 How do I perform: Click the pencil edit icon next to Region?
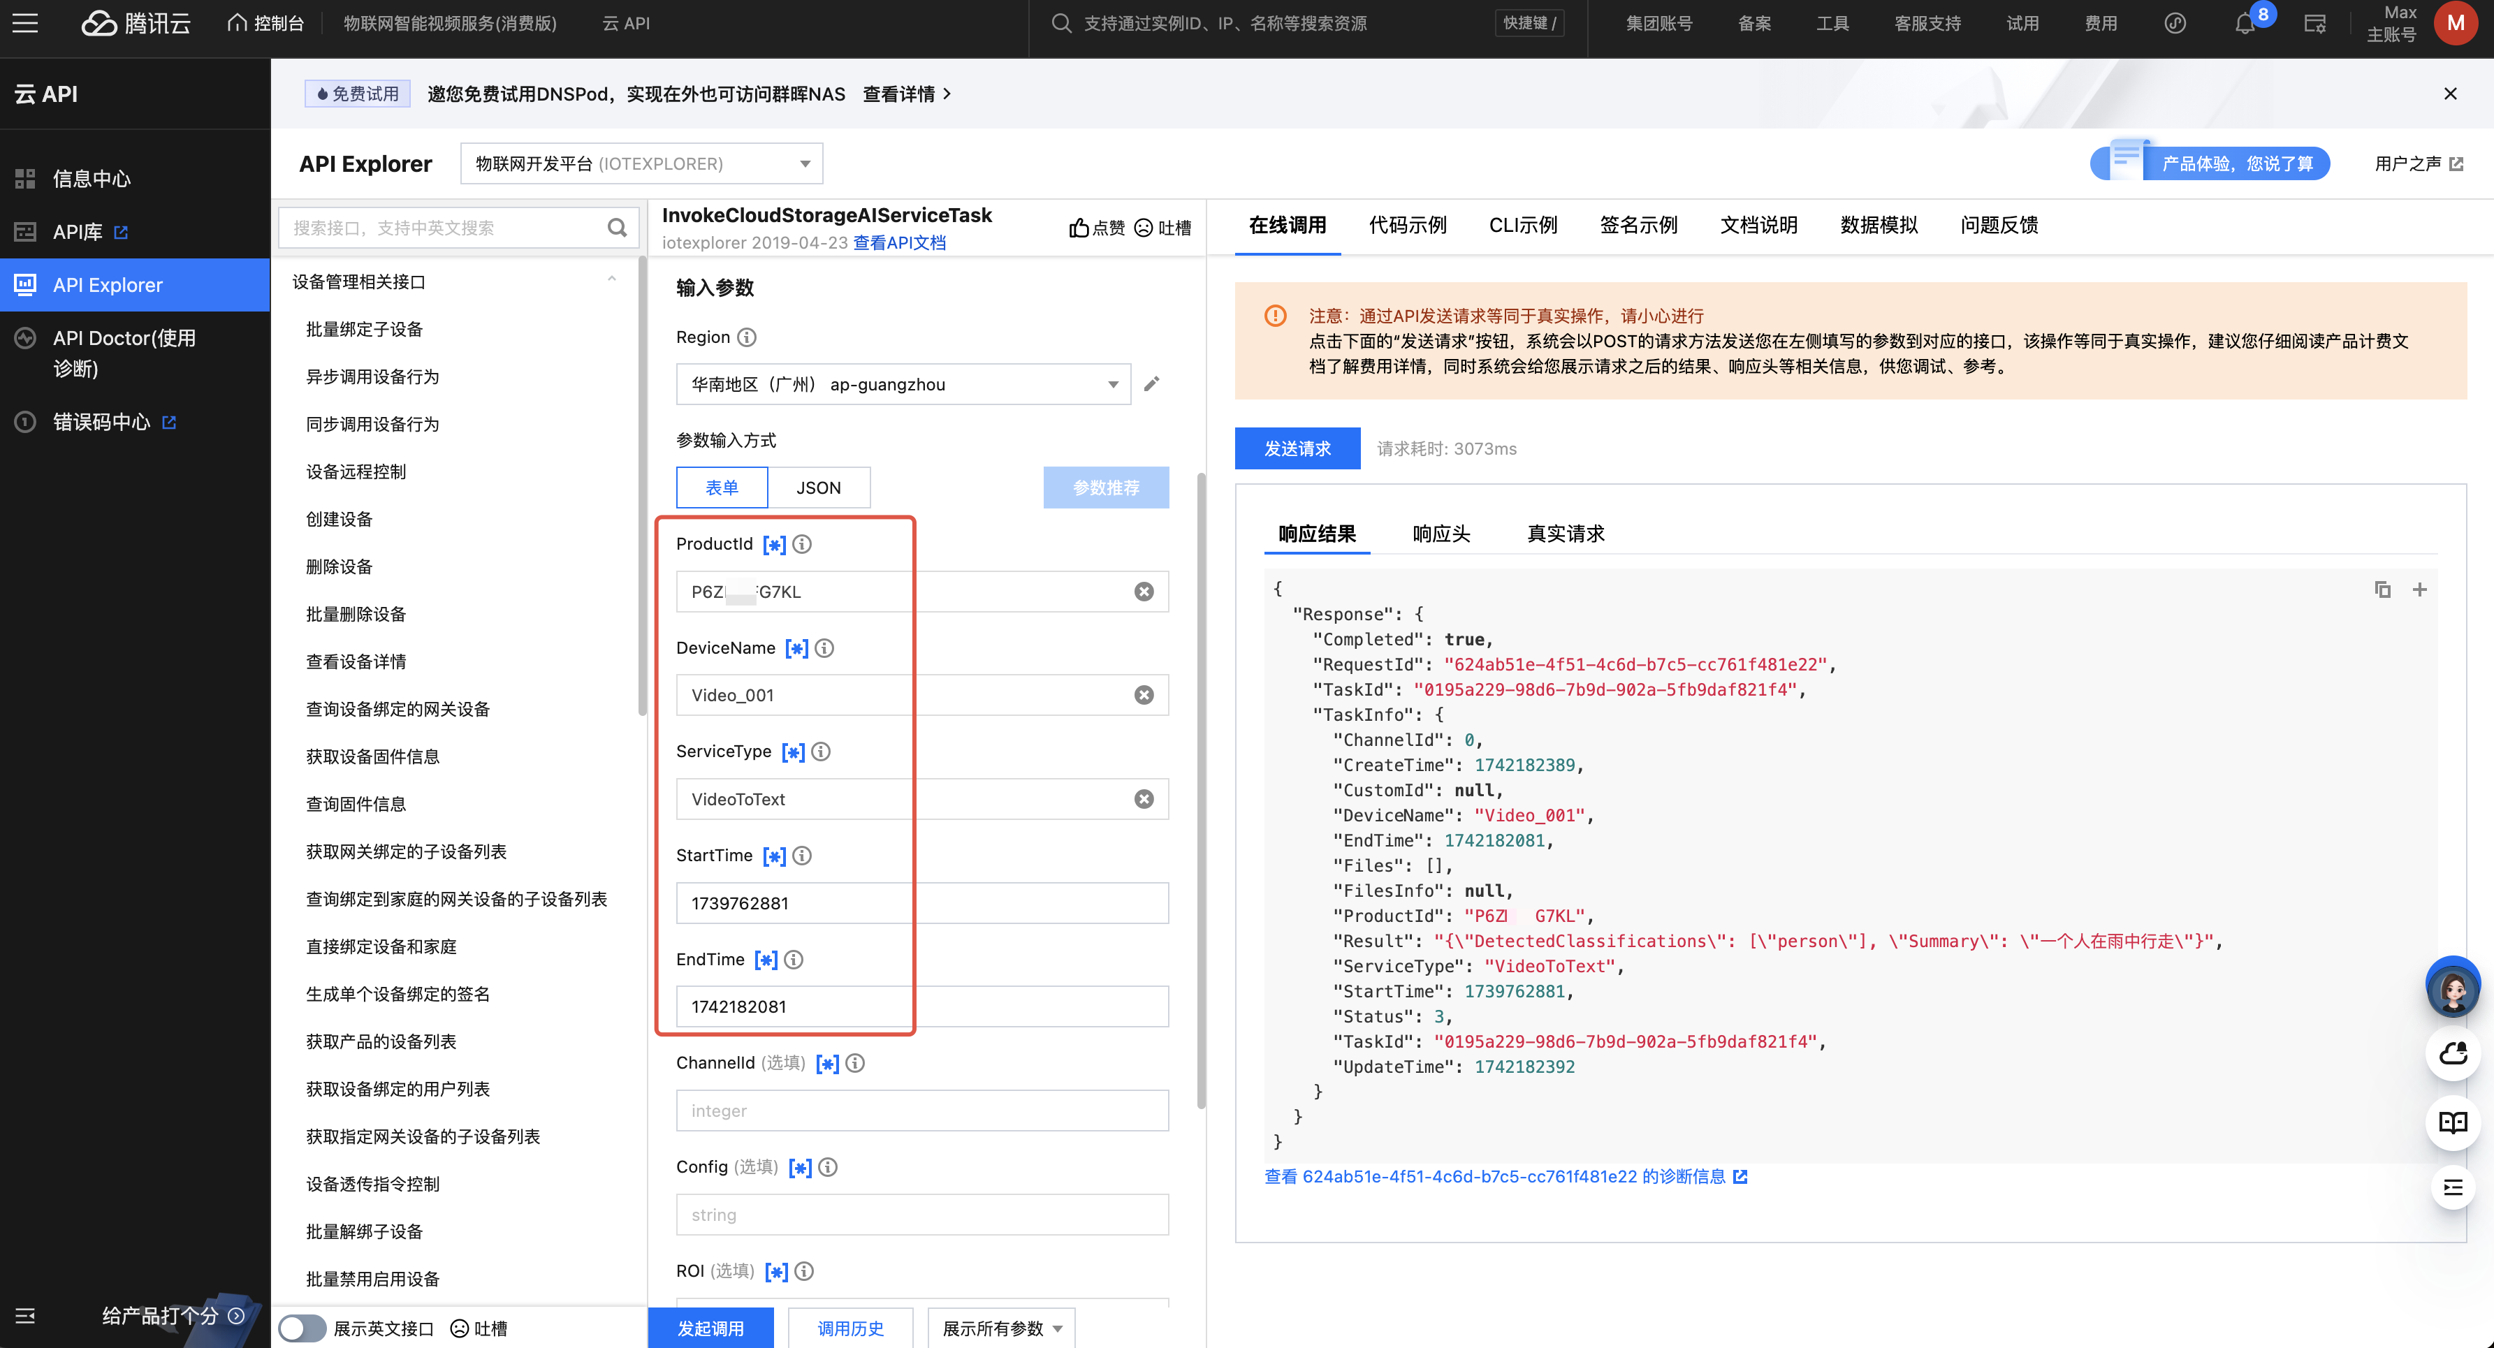1151,384
